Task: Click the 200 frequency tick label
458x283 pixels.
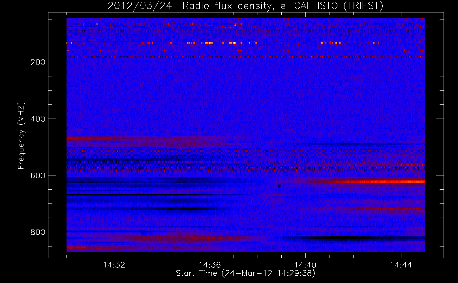Action: [x=38, y=62]
